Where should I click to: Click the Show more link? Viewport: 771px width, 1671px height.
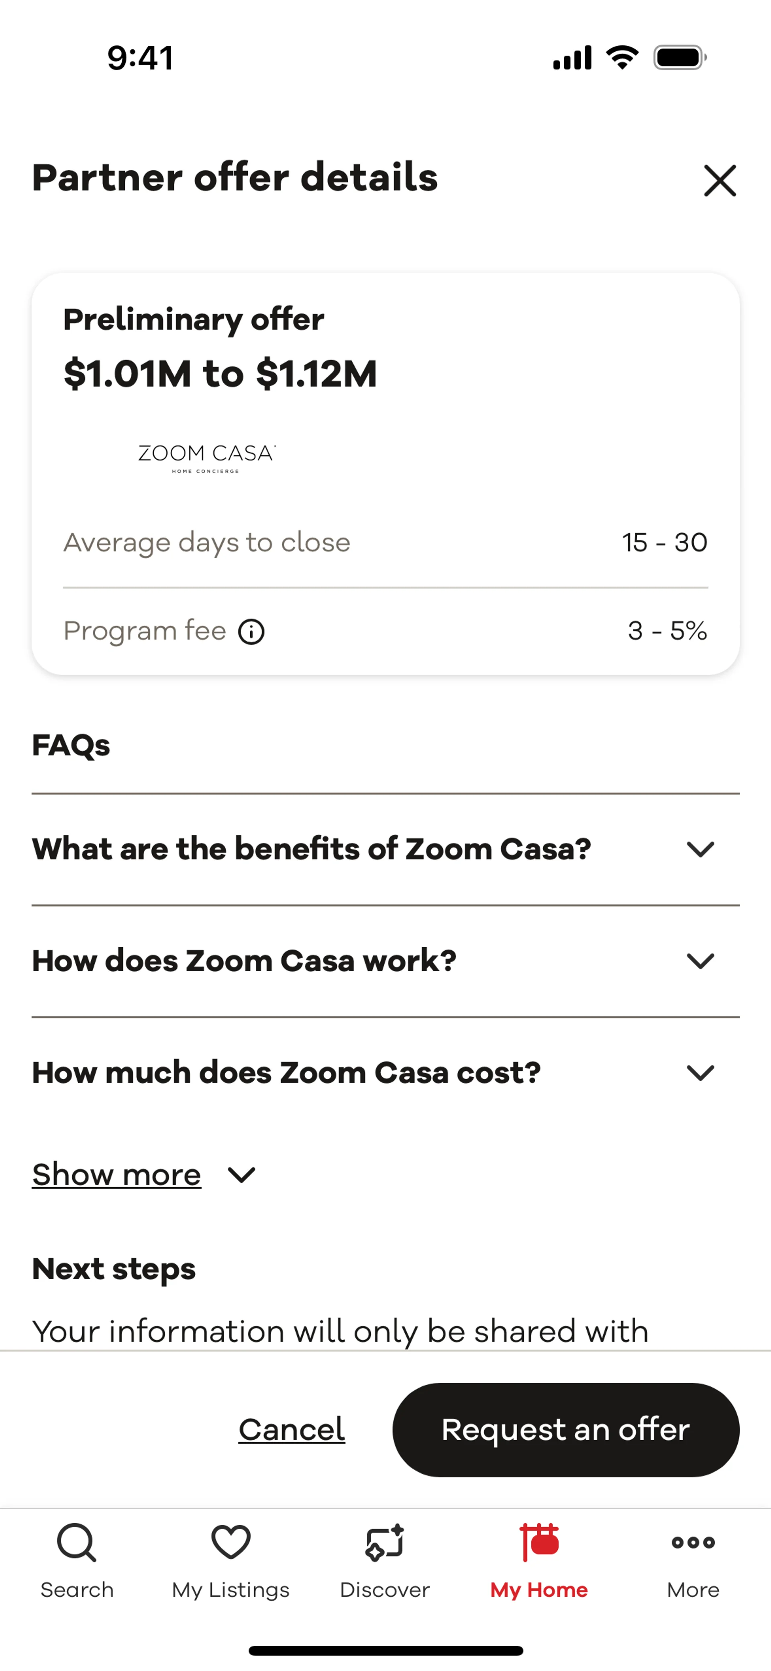click(x=117, y=1175)
